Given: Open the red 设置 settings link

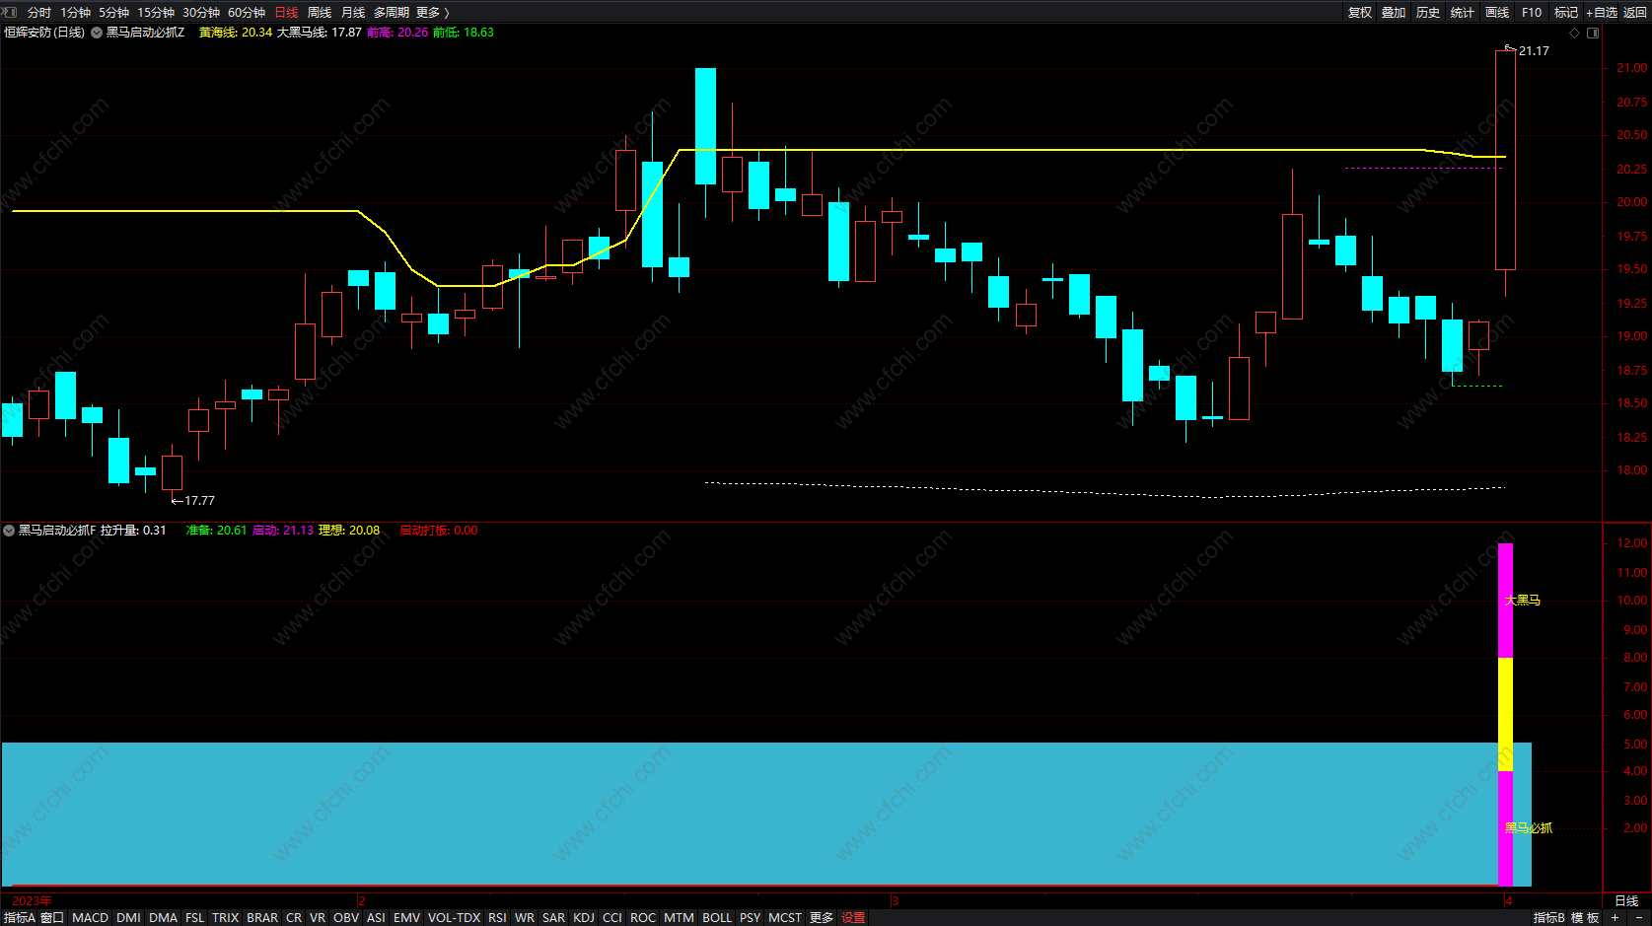Looking at the screenshot, I should (853, 917).
